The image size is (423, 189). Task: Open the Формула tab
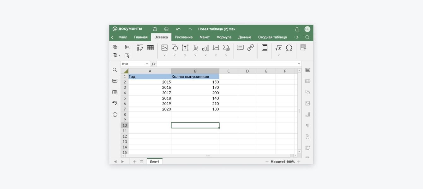click(x=224, y=37)
